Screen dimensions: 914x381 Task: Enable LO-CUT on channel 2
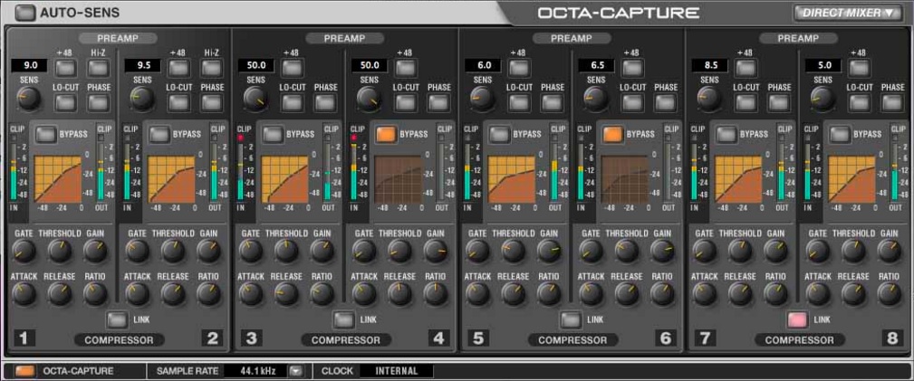pos(179,102)
